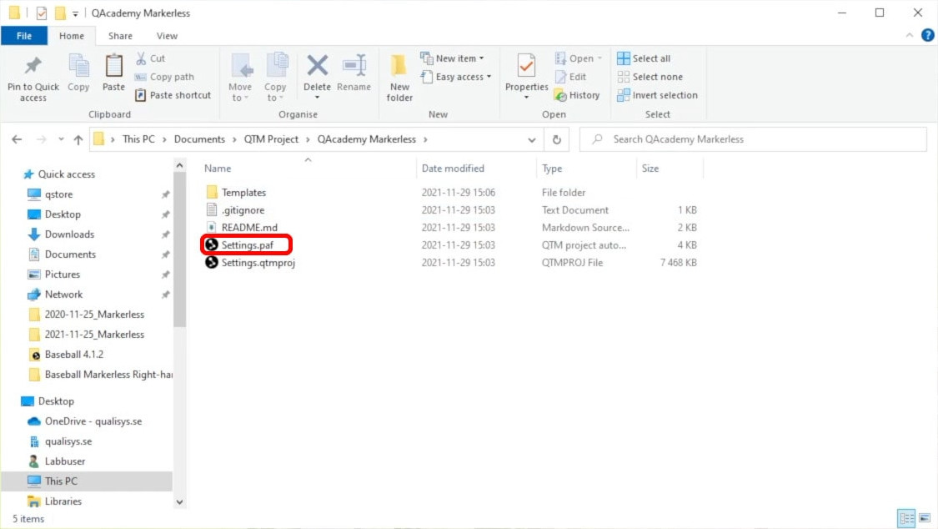Expand the address bar history dropdown
Image resolution: width=938 pixels, height=529 pixels.
(532, 139)
